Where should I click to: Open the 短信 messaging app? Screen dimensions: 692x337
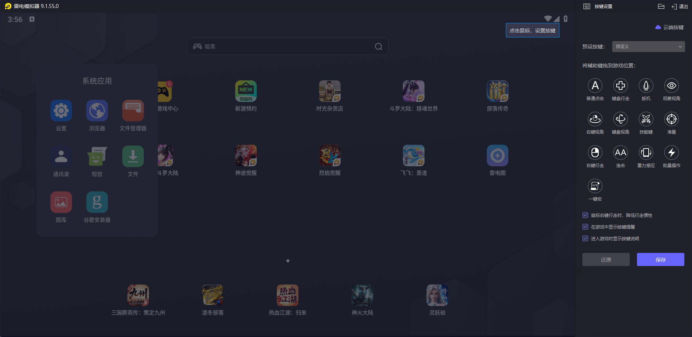[97, 156]
